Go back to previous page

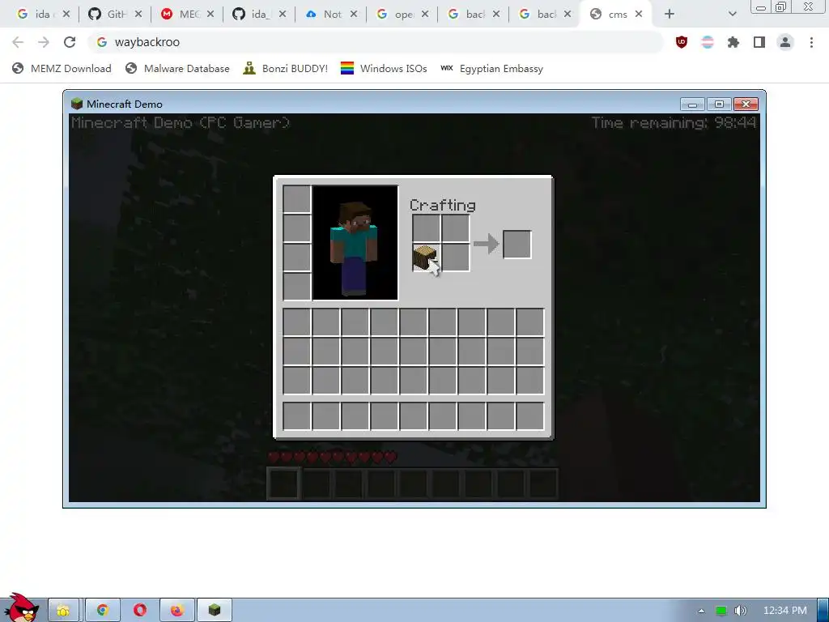point(18,42)
